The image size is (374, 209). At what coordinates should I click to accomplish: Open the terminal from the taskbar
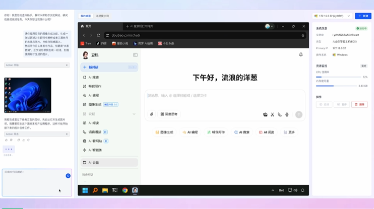click(x=115, y=190)
